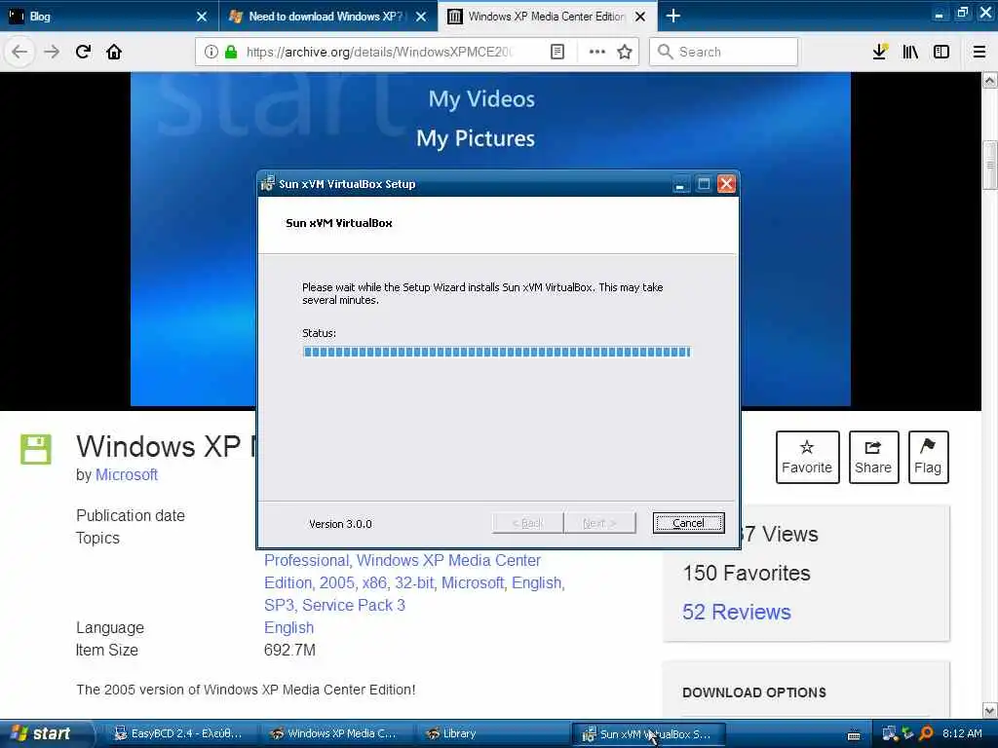
Task: Switch to 'Need to download Windows XP' tab
Action: [x=327, y=17]
